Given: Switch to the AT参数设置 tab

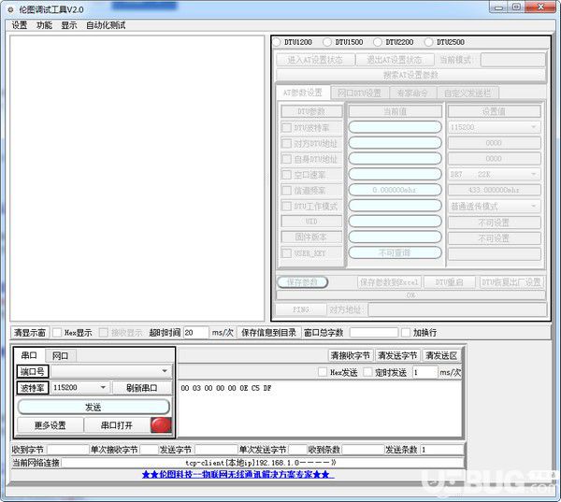Looking at the screenshot, I should pos(303,93).
